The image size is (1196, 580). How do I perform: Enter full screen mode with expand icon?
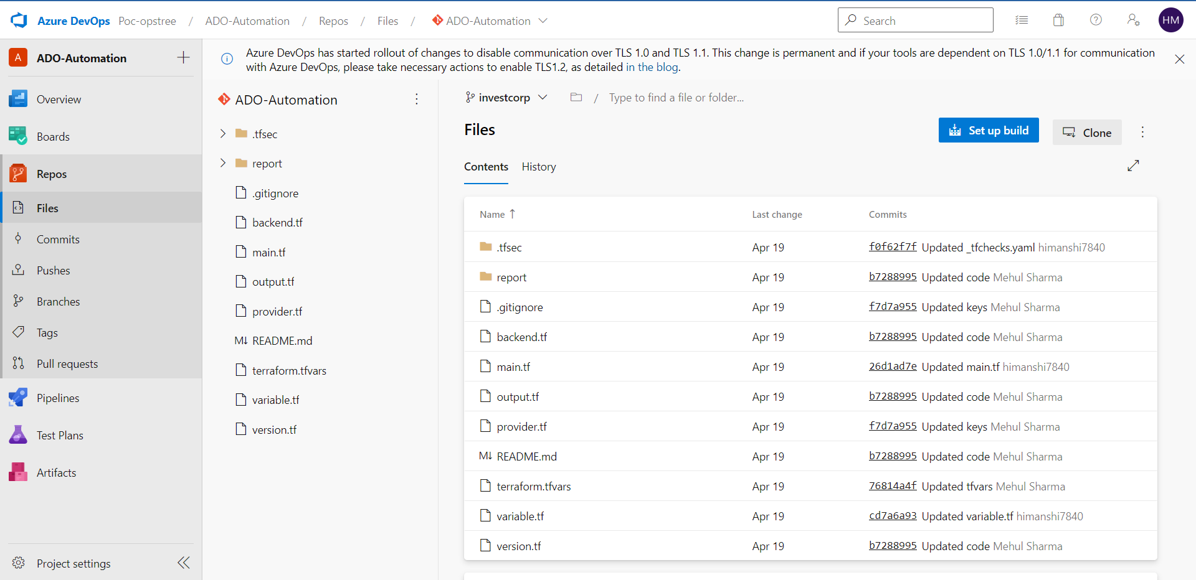(1133, 166)
